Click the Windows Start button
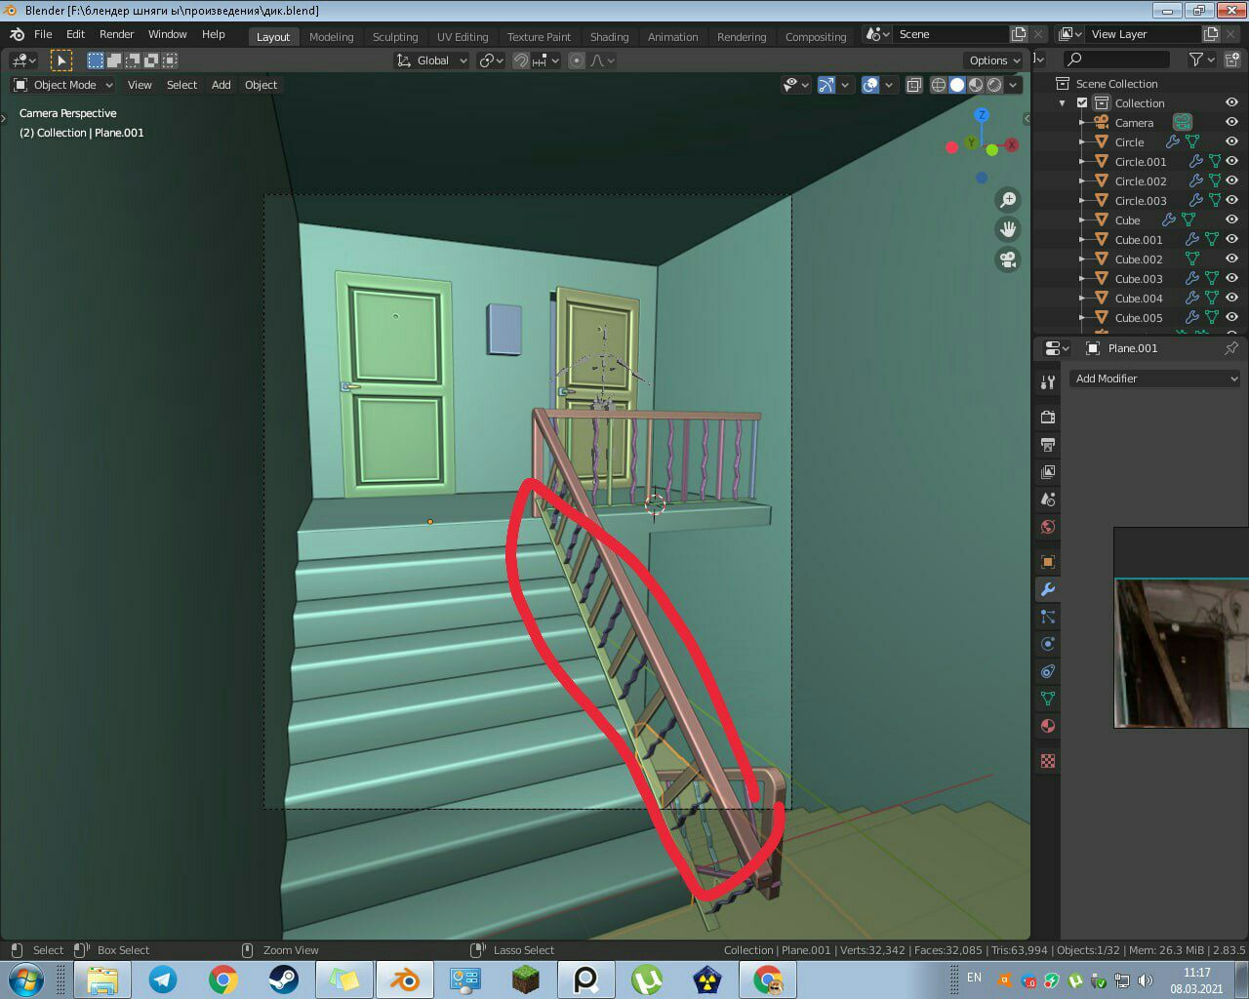Image resolution: width=1249 pixels, height=999 pixels. [25, 979]
